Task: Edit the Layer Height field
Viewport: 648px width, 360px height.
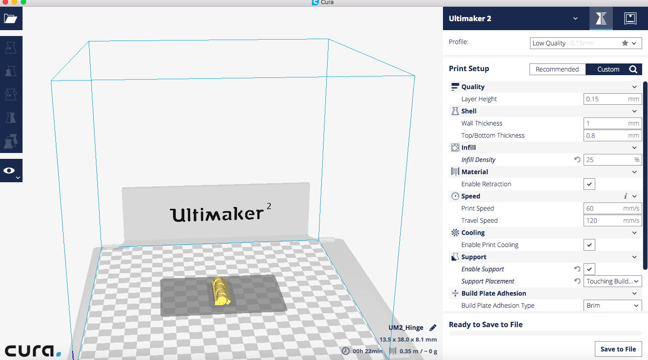Action: point(612,99)
